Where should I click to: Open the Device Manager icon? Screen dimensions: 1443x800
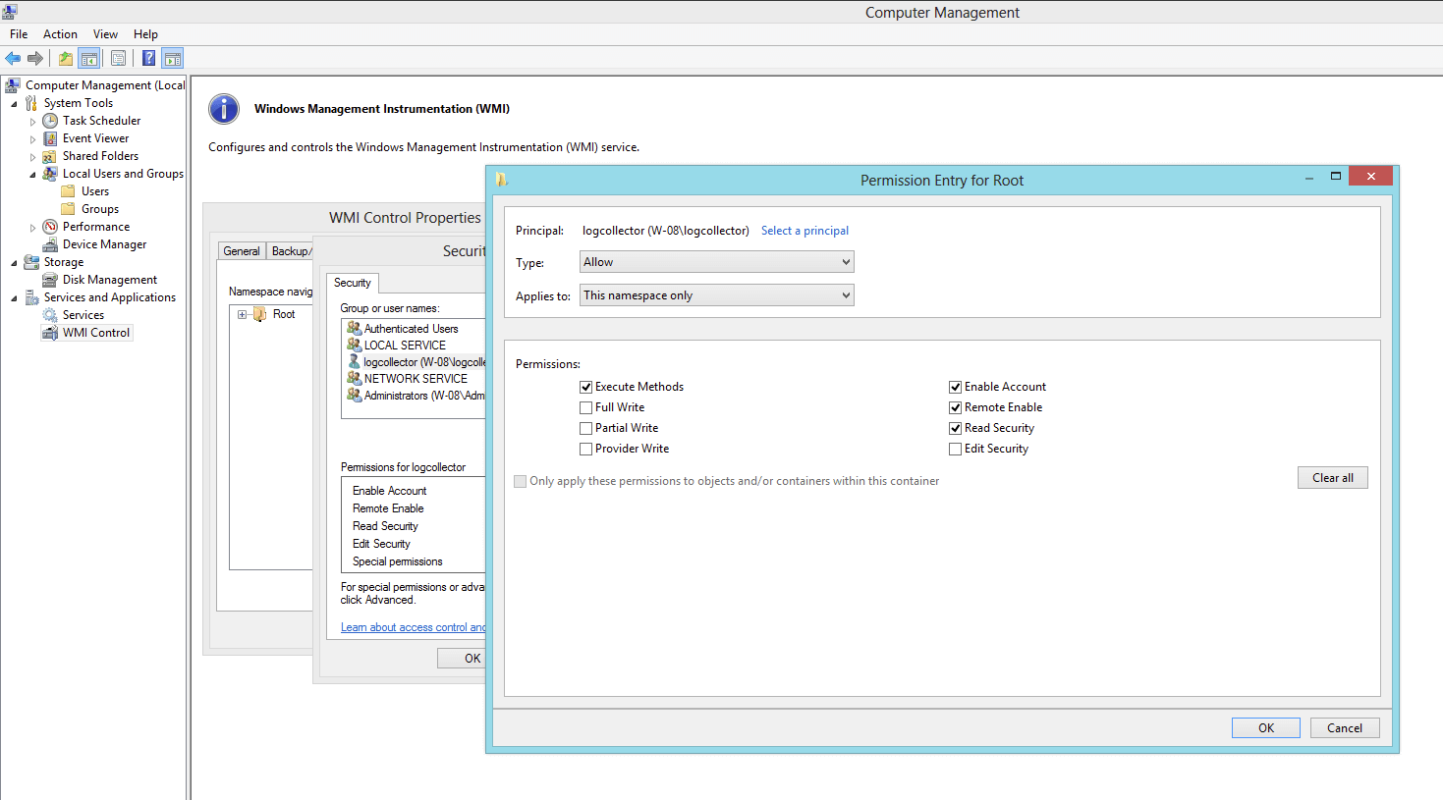point(50,244)
